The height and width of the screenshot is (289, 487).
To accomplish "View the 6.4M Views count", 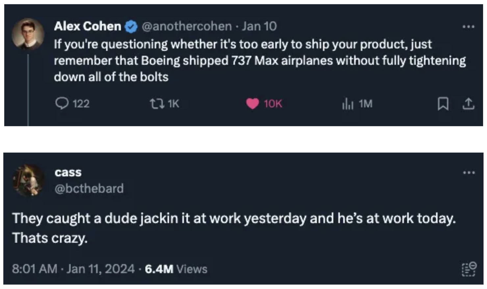I will (x=176, y=269).
